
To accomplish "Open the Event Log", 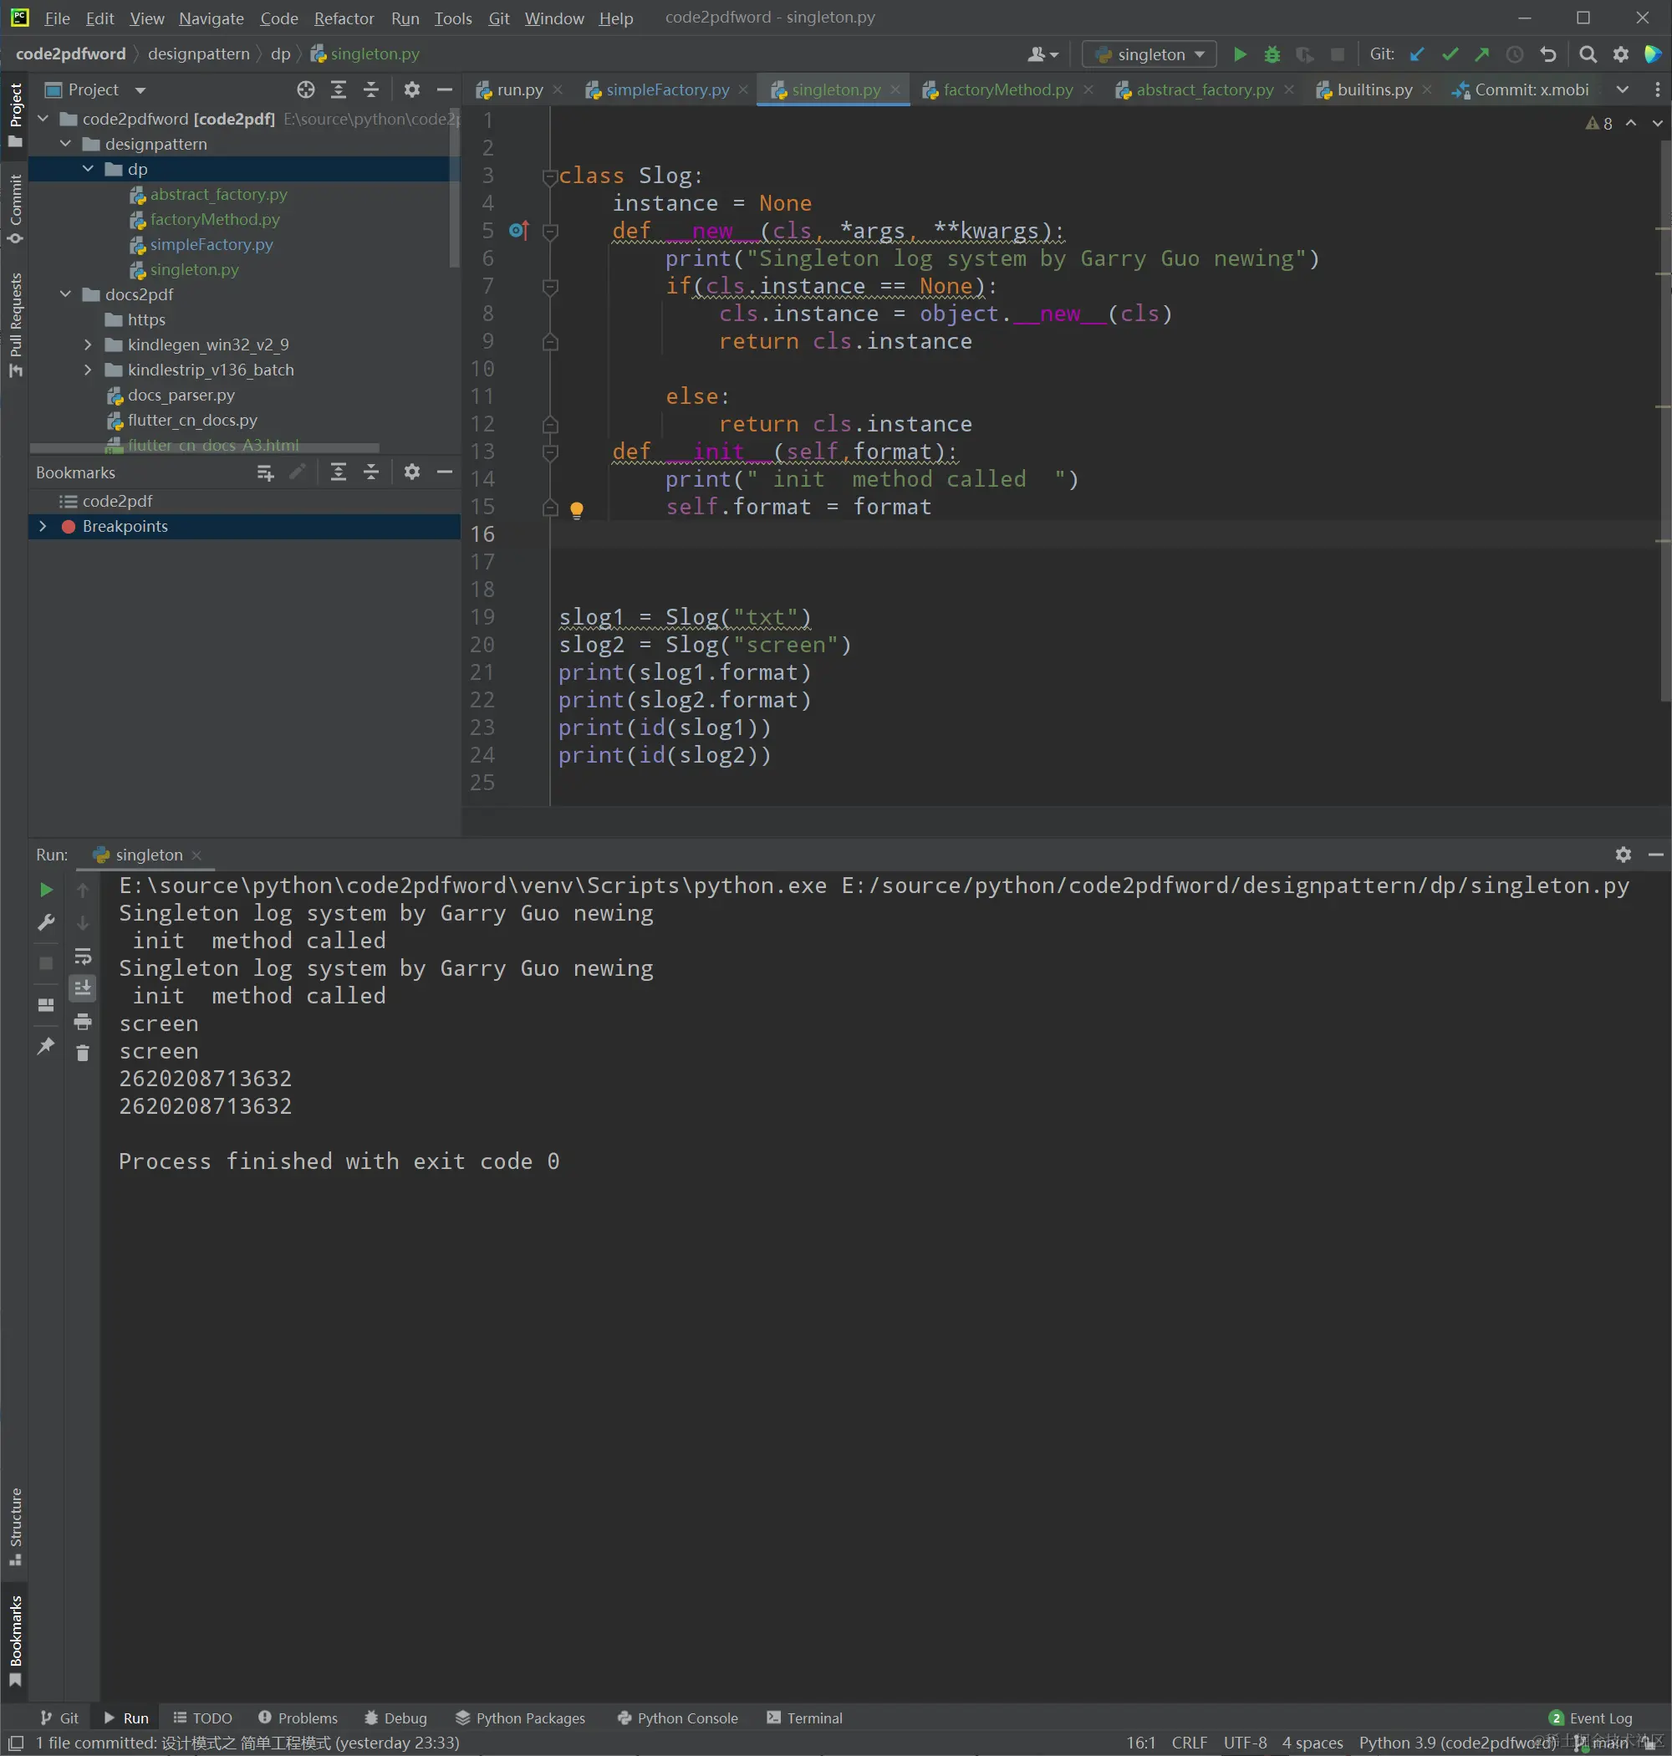I will (x=1591, y=1718).
